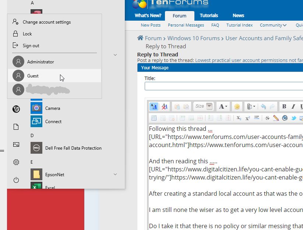
Task: Open the attachments paperclip dropdown
Action: point(251,107)
